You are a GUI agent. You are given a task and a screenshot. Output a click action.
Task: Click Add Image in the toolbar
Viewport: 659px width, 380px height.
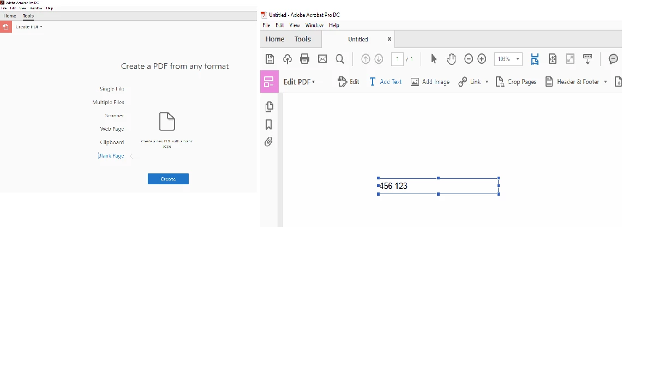click(430, 82)
